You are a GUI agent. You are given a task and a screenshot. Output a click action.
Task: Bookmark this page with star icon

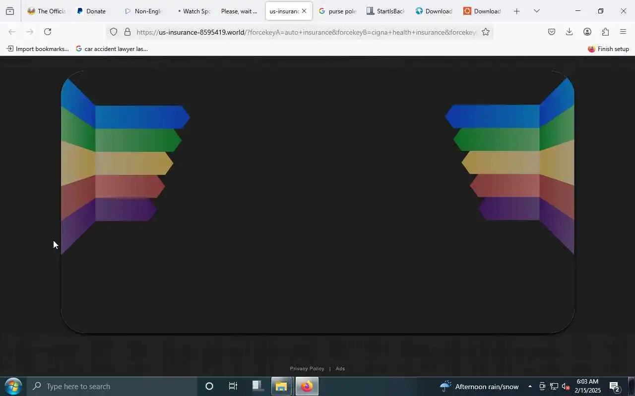click(x=486, y=32)
